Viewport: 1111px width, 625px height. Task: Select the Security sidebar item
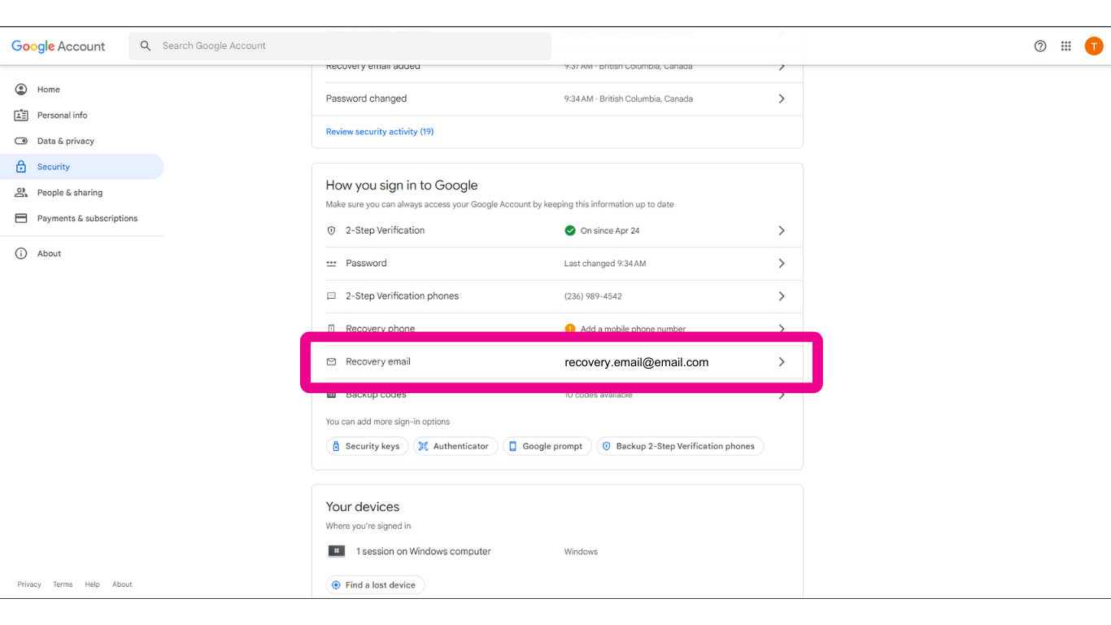[x=81, y=167]
